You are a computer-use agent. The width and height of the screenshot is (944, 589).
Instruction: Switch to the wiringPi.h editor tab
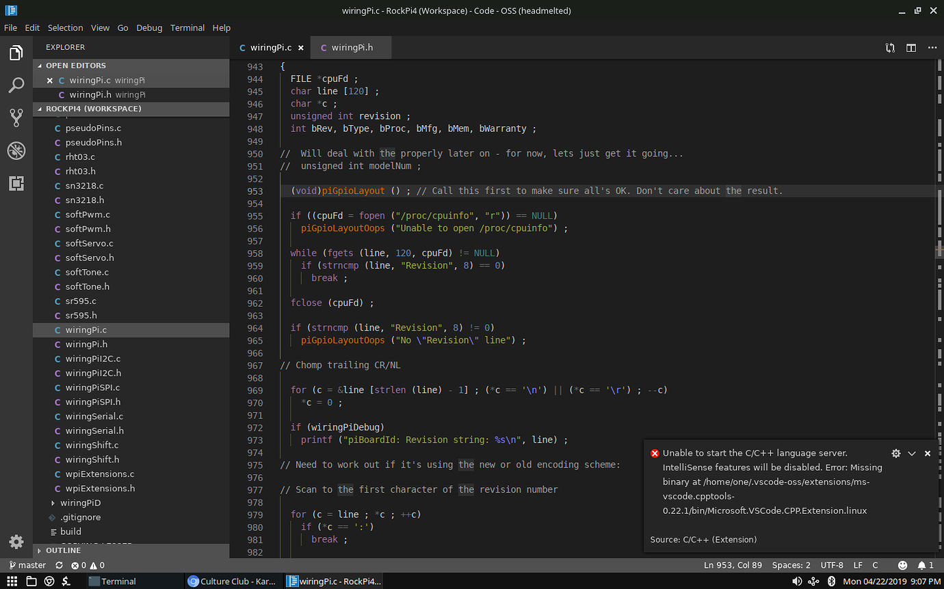pyautogui.click(x=352, y=48)
